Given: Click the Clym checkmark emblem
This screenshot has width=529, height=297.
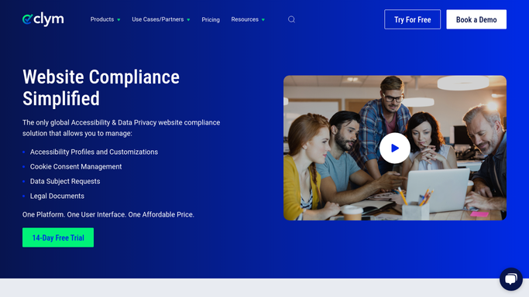Looking at the screenshot, I should (27, 19).
